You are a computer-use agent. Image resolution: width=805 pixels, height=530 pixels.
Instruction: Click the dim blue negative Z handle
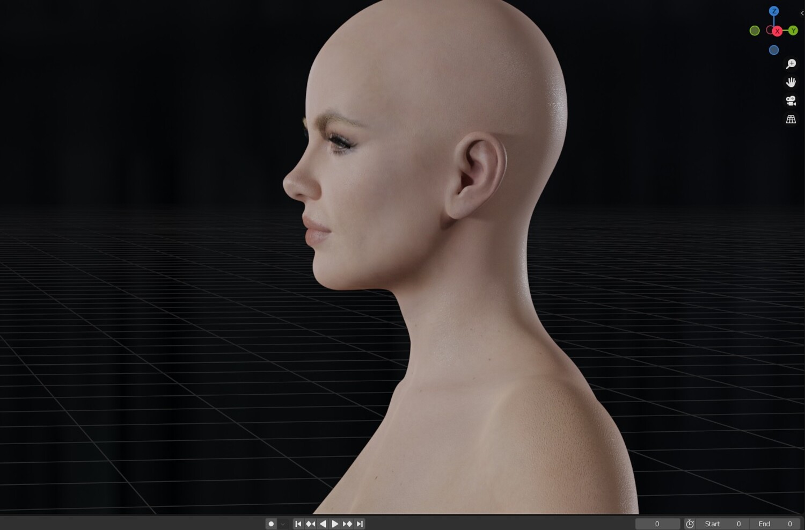[x=773, y=50]
